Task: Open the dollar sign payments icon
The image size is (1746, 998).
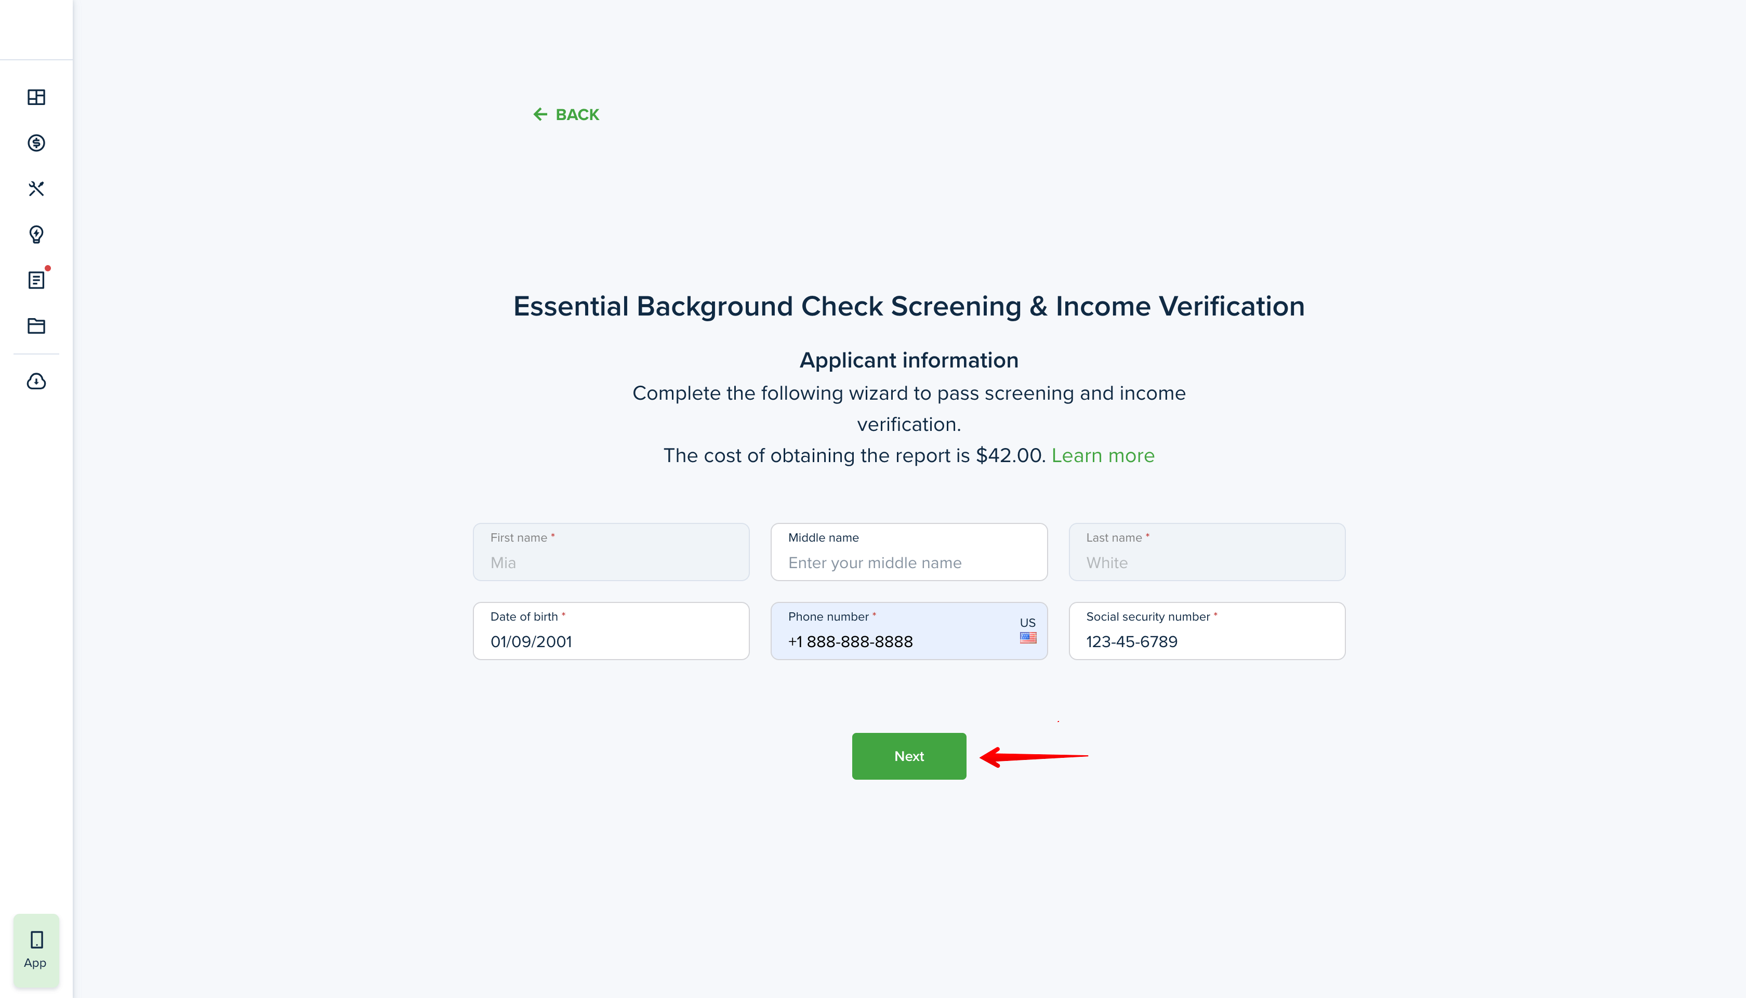Action: tap(36, 142)
